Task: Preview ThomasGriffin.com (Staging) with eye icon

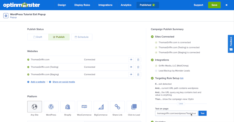Action: click(x=131, y=75)
